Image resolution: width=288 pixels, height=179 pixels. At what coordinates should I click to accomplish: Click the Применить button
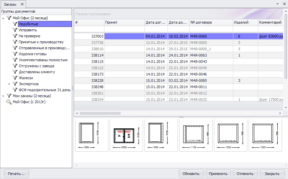coord(218,173)
